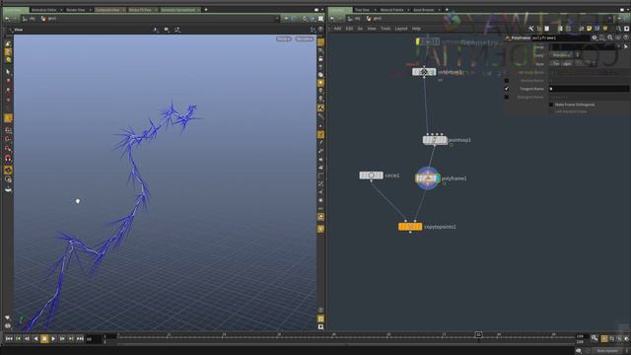The width and height of the screenshot is (631, 355).
Task: Open the Edit menu in network editor
Action: tap(349, 29)
